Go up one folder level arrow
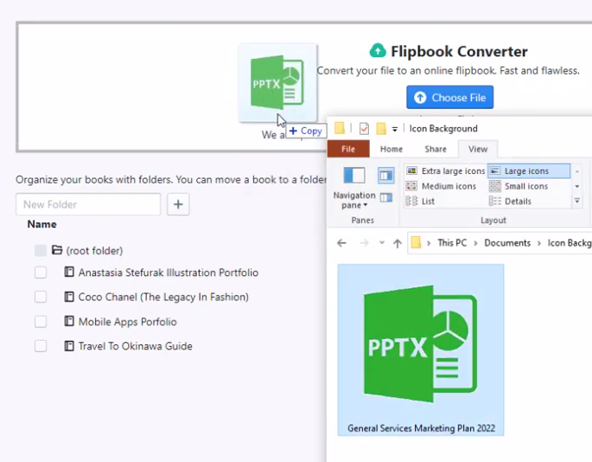The height and width of the screenshot is (462, 592). (x=398, y=243)
